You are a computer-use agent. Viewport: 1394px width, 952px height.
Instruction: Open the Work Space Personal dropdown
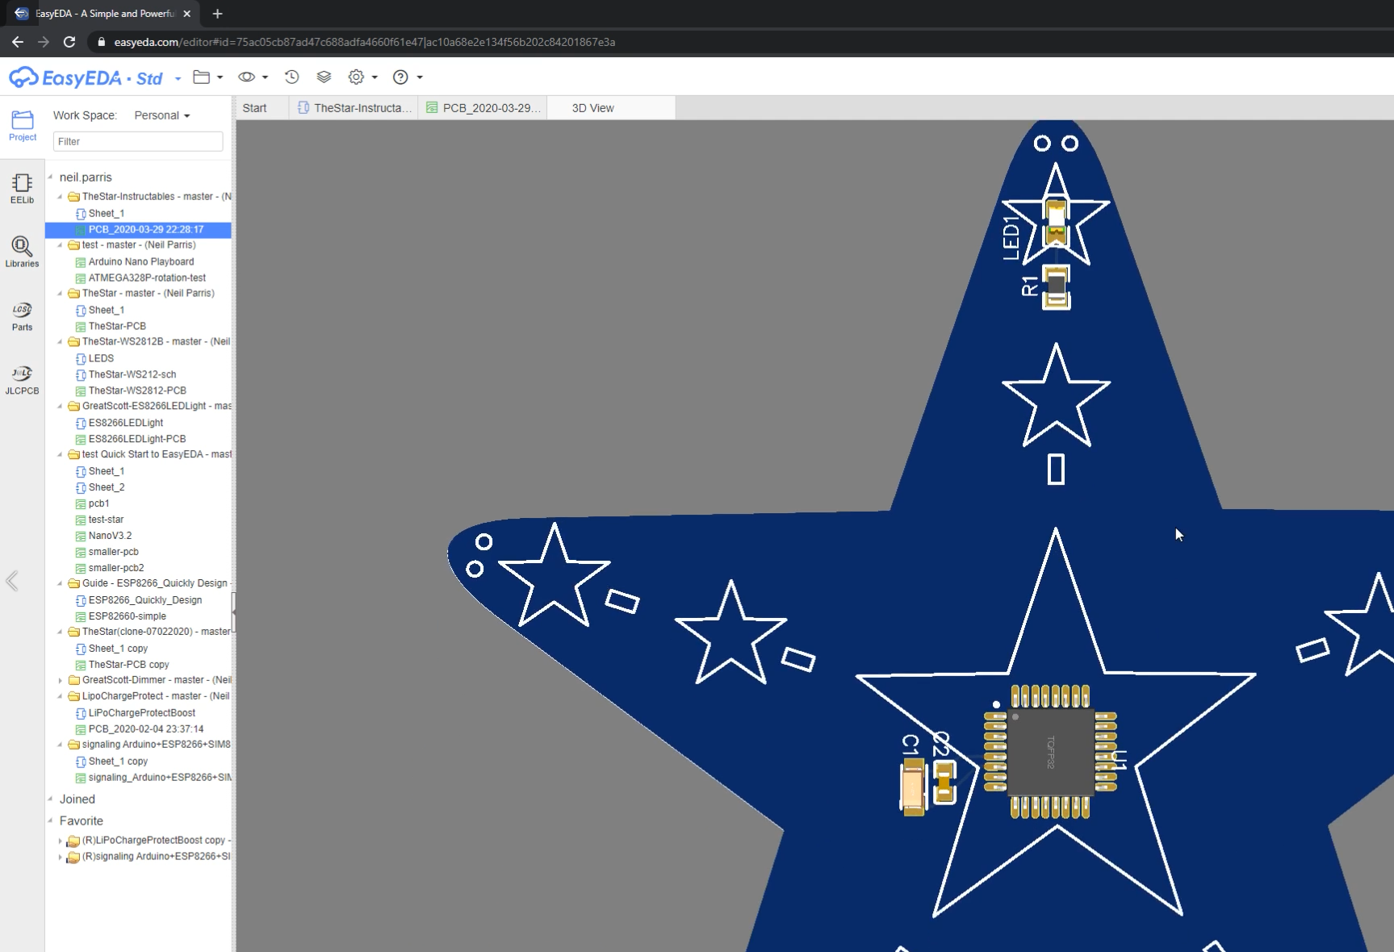pos(161,115)
